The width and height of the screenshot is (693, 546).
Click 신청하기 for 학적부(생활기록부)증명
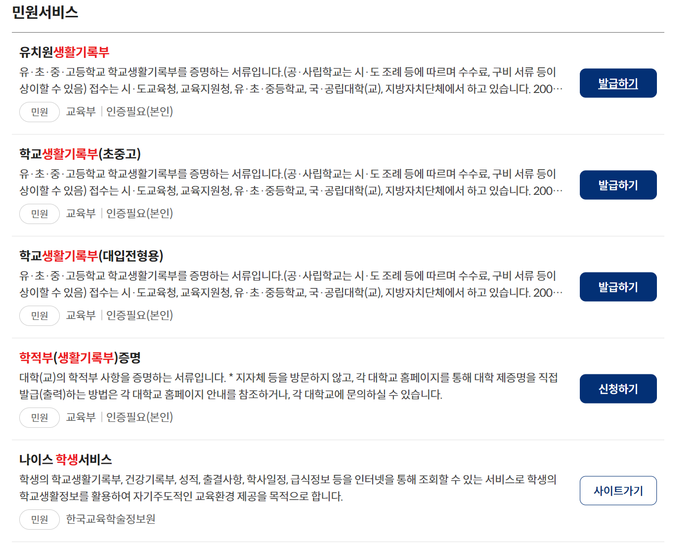(x=618, y=388)
